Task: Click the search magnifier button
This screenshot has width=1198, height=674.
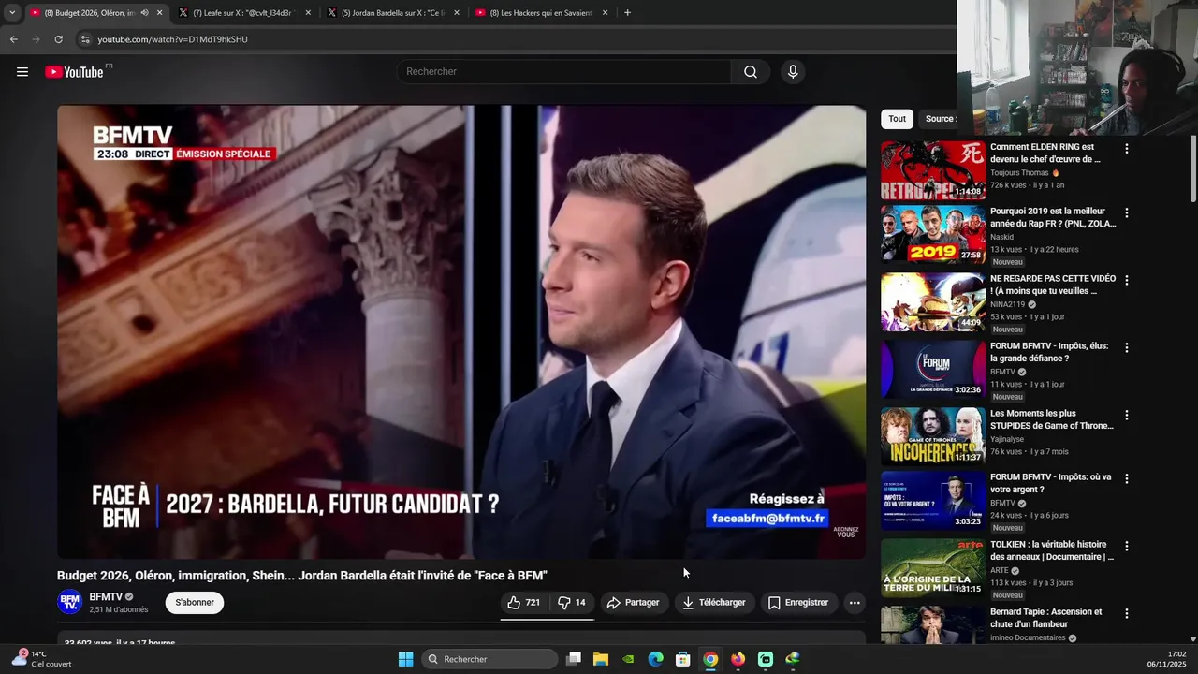Action: coord(751,72)
